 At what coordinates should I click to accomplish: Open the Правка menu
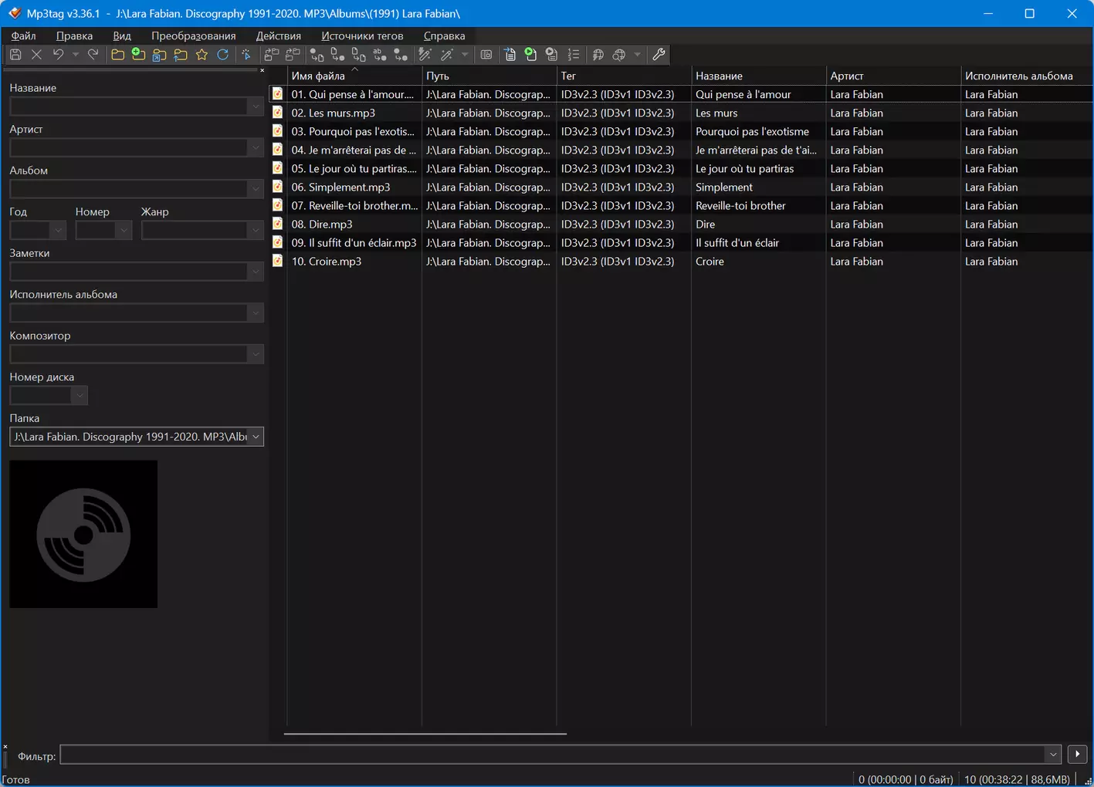[x=74, y=35]
